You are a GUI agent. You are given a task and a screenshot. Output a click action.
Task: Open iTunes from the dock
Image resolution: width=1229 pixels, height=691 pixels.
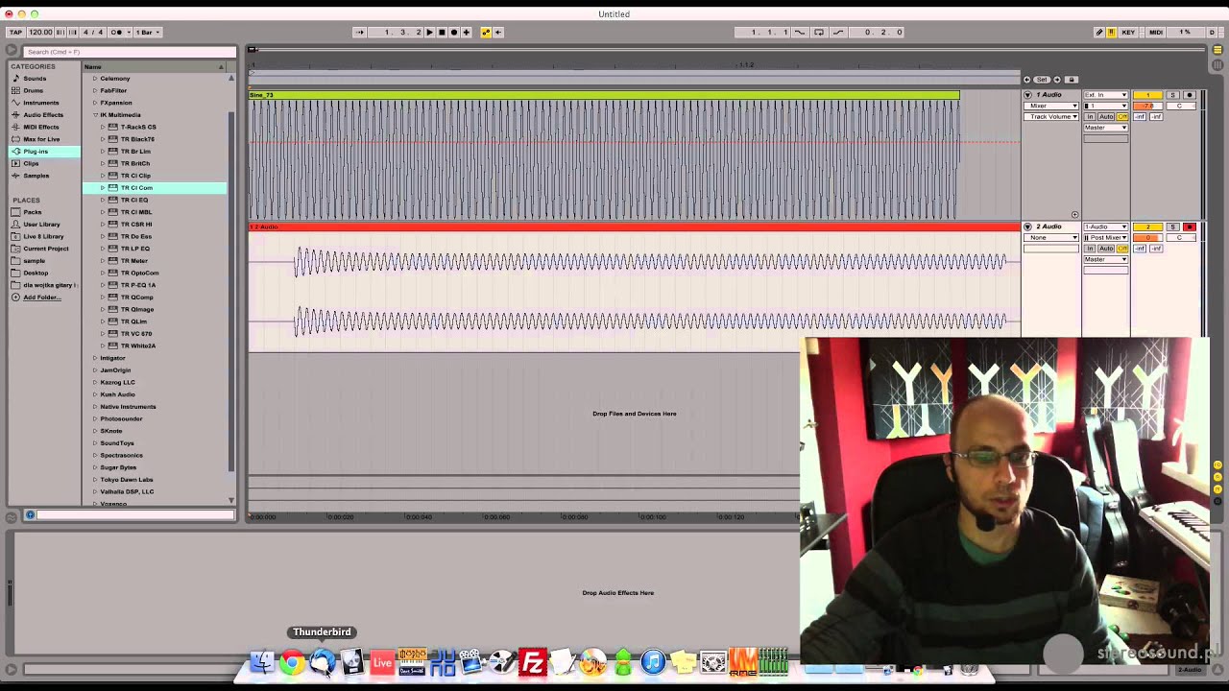(x=653, y=662)
